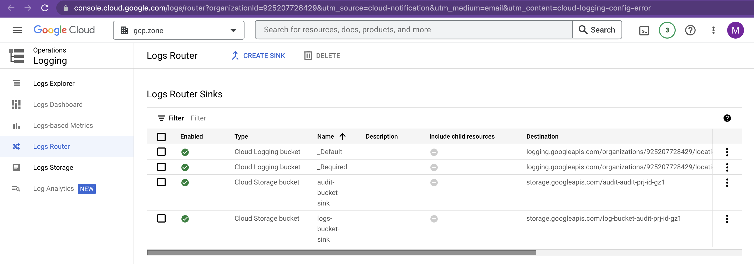Open the Logs Dashboard panel
The height and width of the screenshot is (264, 754).
click(x=58, y=104)
